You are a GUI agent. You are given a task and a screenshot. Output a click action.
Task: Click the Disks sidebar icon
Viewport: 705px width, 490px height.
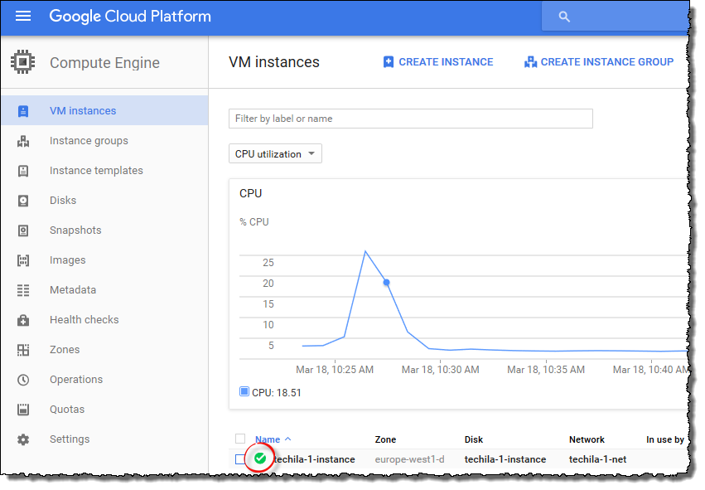pos(23,201)
